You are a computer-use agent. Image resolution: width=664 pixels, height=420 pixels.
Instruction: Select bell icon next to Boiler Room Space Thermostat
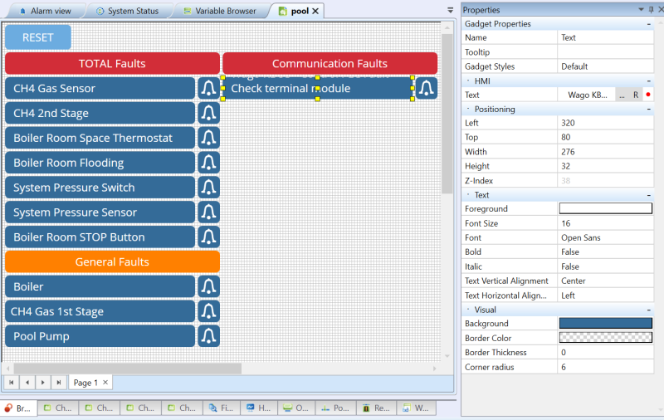tap(209, 138)
